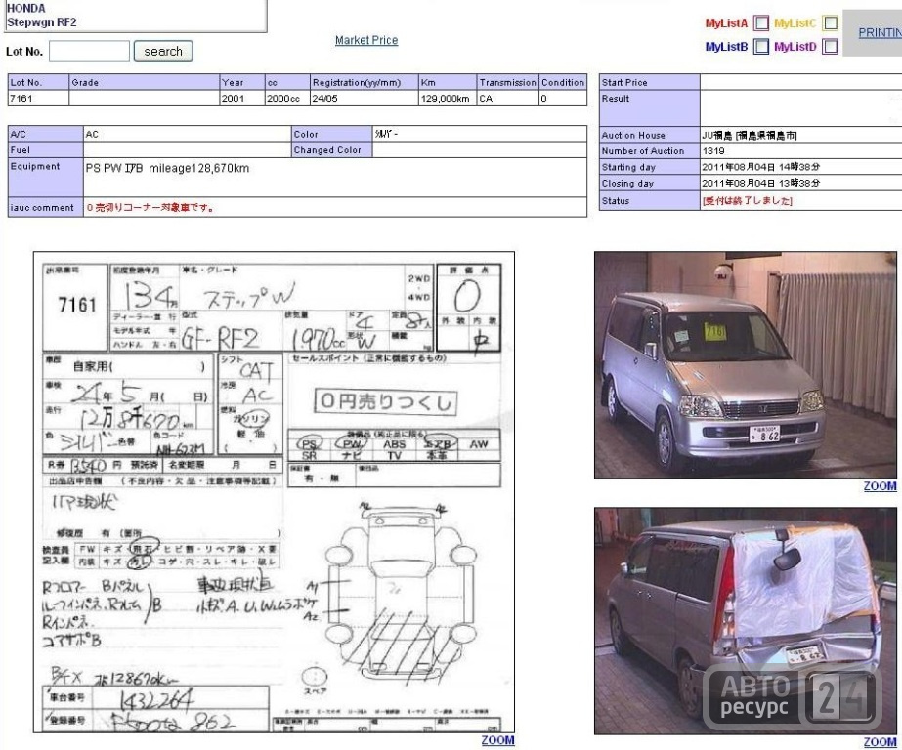The image size is (902, 750).
Task: Click the search button
Action: pyautogui.click(x=163, y=51)
